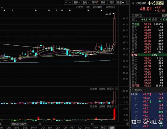Click double-arrow at timeline right end
Screen dimensions: 167x129
tap(128, 124)
